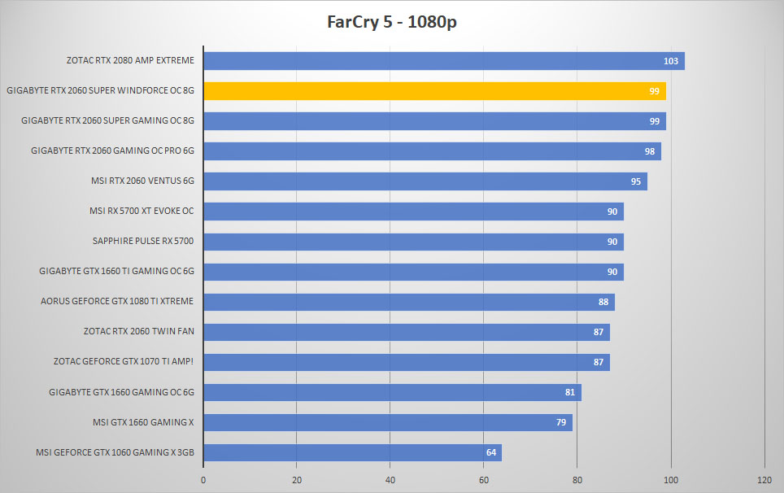Click the ZOTAC RTX 2060 TWIN FAN label
The height and width of the screenshot is (493, 784).
pyautogui.click(x=138, y=331)
